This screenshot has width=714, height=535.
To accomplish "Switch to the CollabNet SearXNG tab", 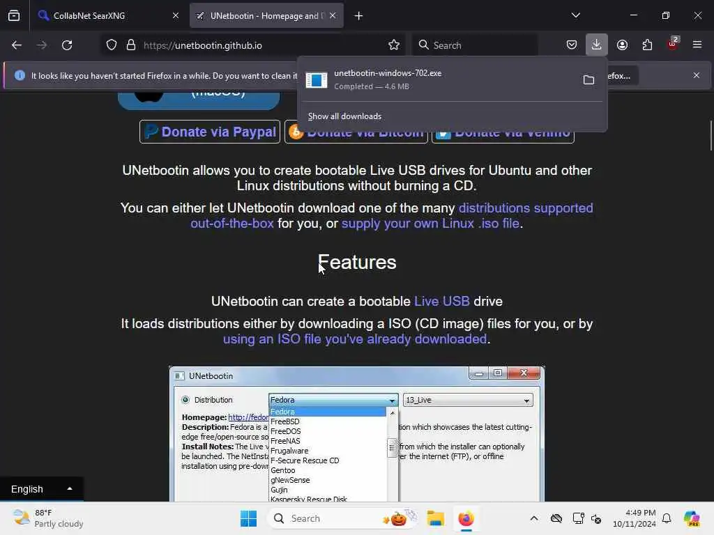I will [107, 15].
